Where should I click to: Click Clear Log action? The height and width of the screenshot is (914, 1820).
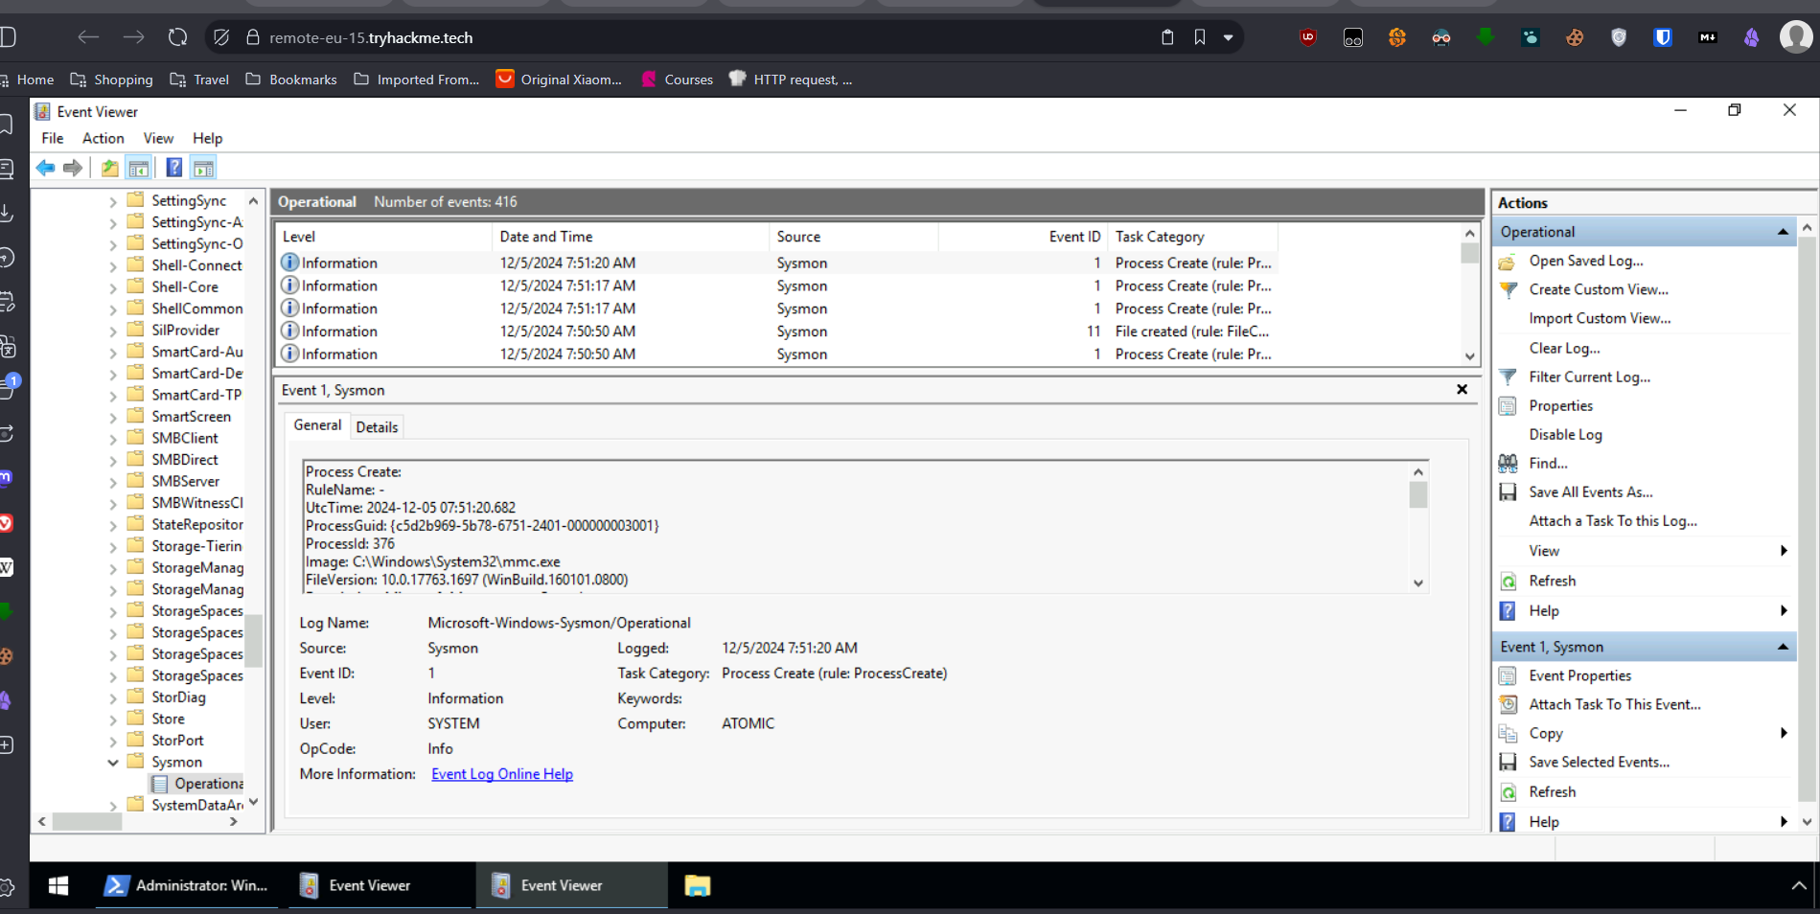pos(1564,348)
